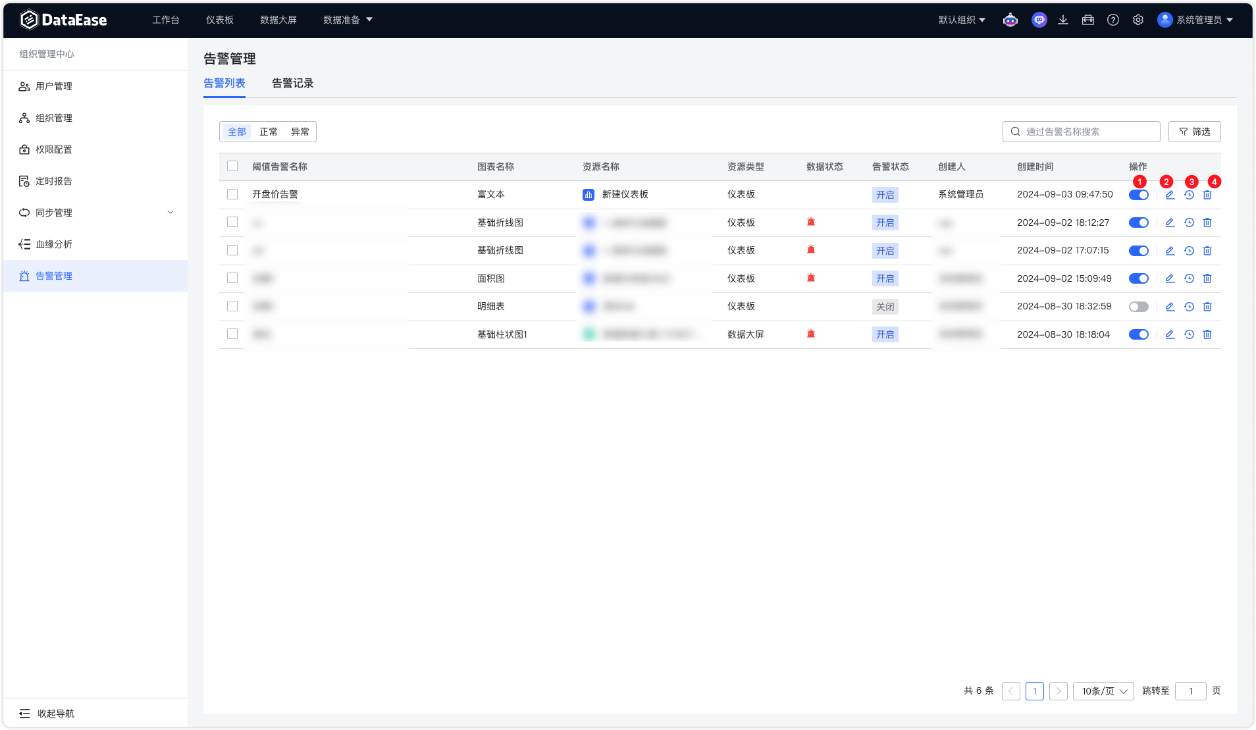The width and height of the screenshot is (1256, 730).
Task: Open the AI robot assistant icon
Action: (1010, 20)
